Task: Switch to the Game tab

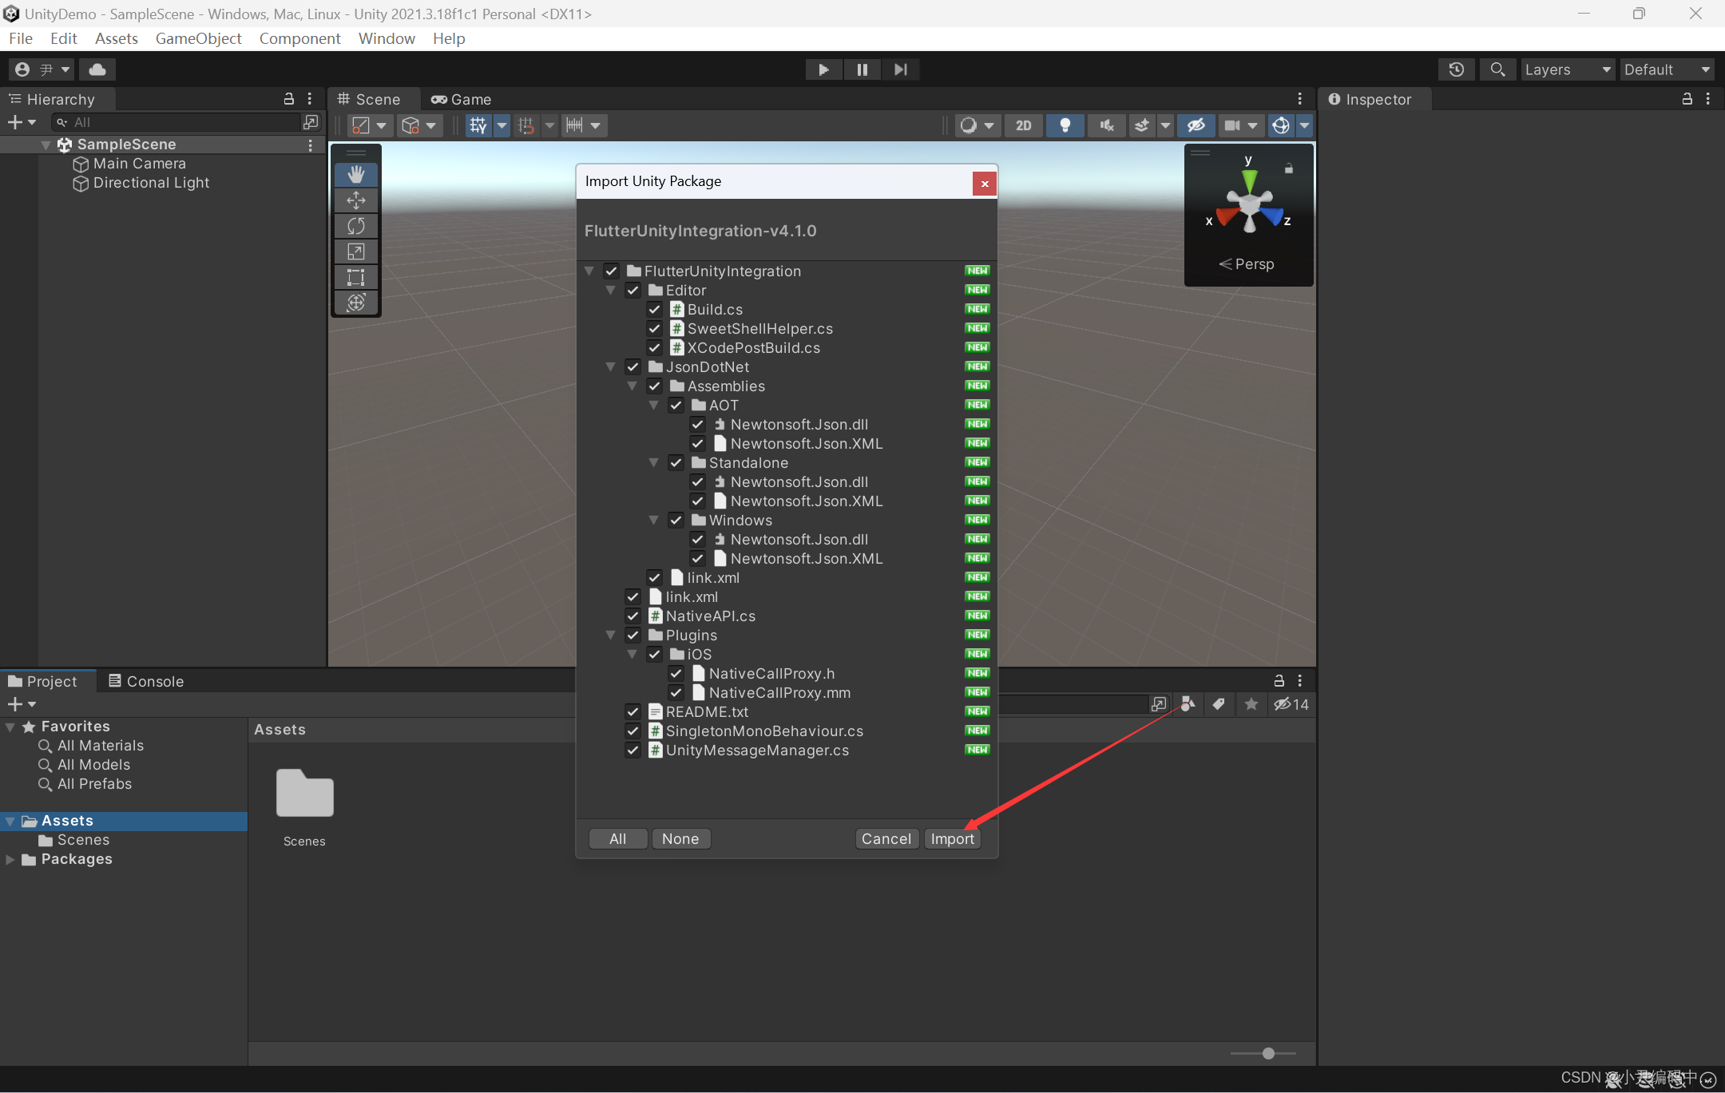Action: (462, 99)
